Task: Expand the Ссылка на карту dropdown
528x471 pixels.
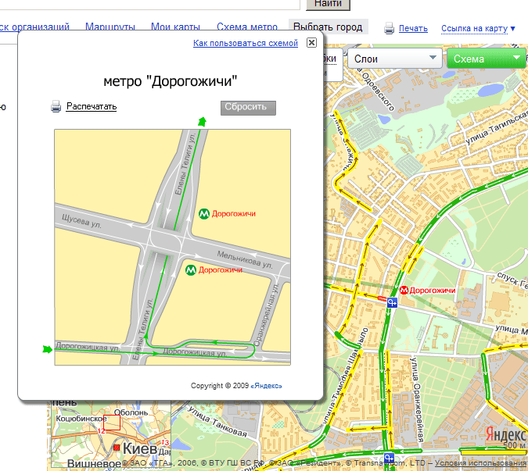Action: (478, 29)
